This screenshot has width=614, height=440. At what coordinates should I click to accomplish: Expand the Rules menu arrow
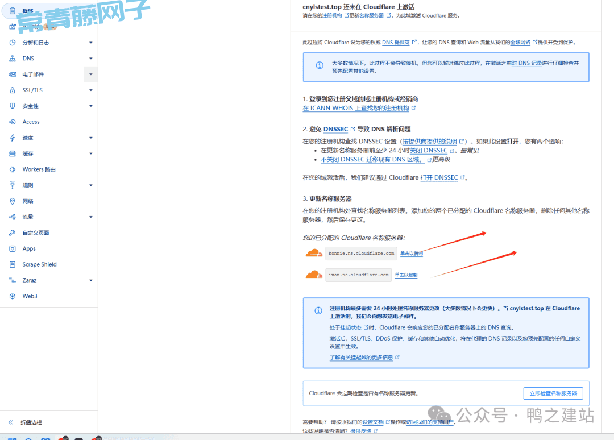point(91,185)
